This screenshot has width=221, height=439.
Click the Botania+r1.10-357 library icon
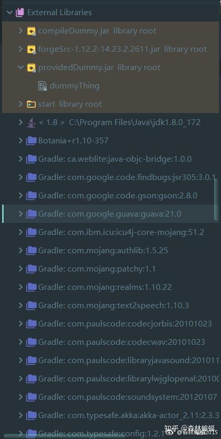click(31, 141)
